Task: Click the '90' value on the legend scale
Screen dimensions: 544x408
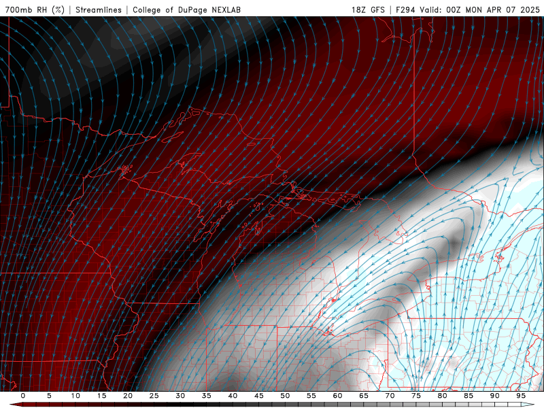Action: (x=495, y=396)
